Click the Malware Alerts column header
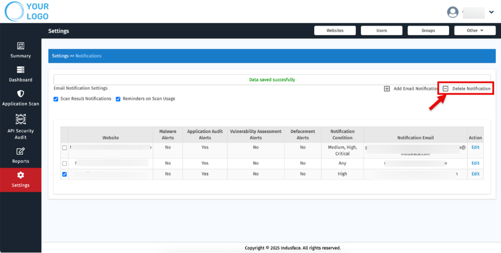The image size is (501, 253). (168, 135)
